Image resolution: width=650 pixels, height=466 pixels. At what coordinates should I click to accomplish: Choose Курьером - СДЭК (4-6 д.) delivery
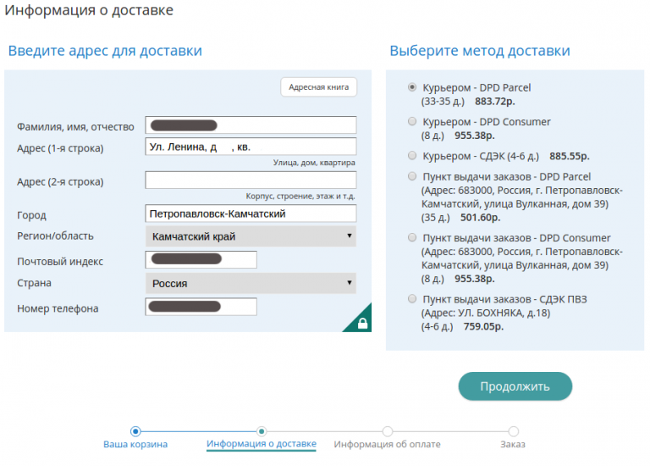(x=412, y=155)
